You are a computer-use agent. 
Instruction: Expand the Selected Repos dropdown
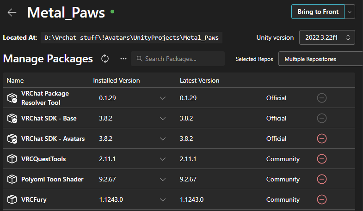(x=320, y=59)
